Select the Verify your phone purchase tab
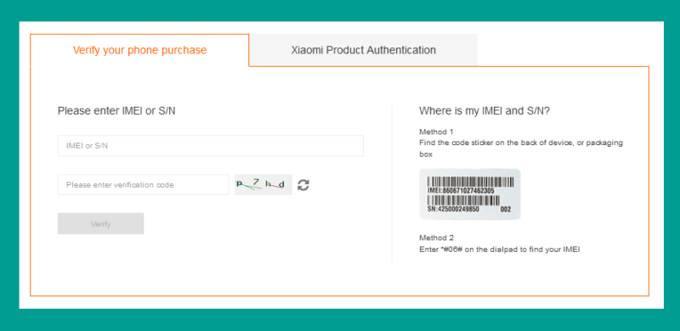 (x=139, y=50)
